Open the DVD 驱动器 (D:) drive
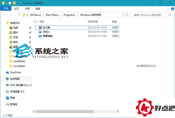 (21, 85)
